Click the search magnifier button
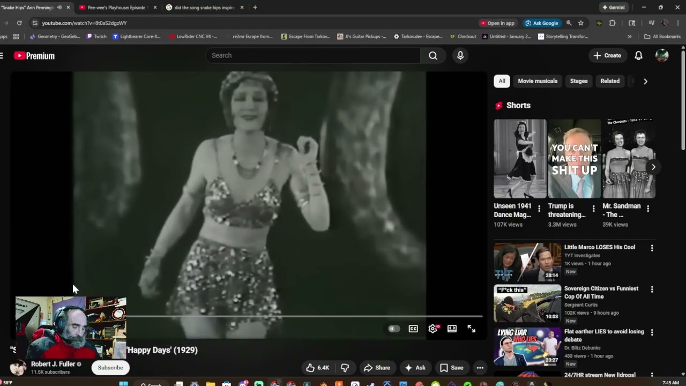Viewport: 686px width, 386px height. pyautogui.click(x=433, y=56)
